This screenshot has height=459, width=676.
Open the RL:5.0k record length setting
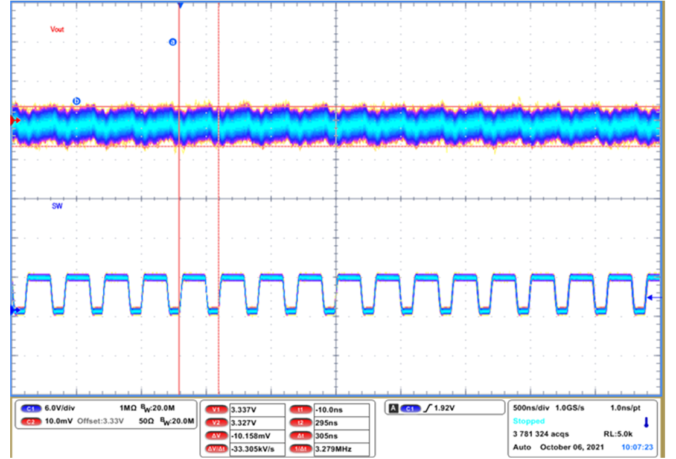pos(617,434)
